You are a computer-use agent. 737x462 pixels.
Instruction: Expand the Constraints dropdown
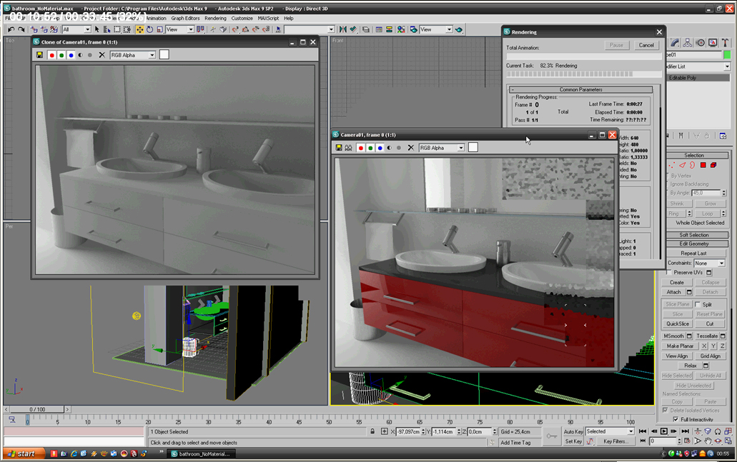click(721, 263)
